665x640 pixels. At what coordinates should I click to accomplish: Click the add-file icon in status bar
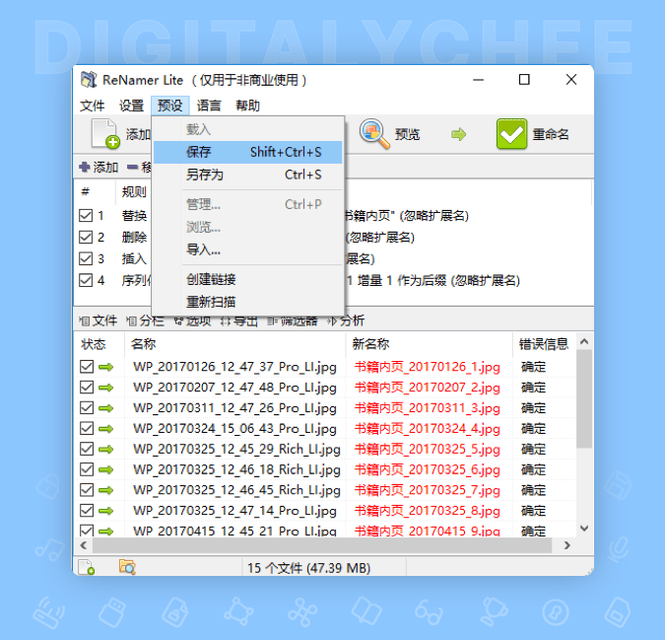[x=87, y=567]
